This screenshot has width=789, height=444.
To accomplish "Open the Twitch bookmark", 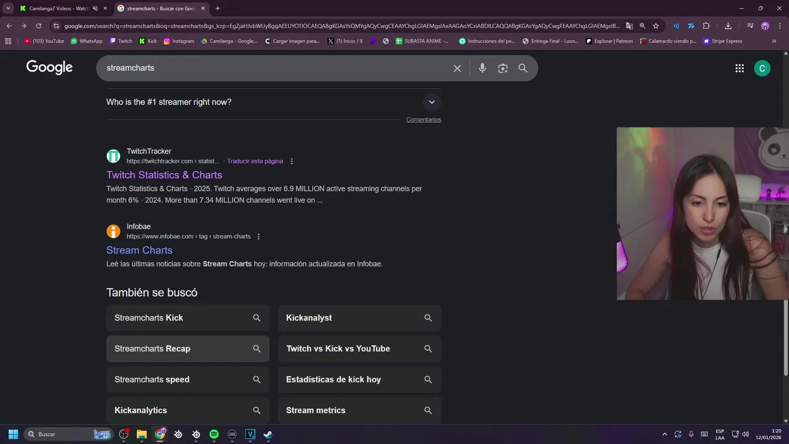I will click(x=121, y=41).
